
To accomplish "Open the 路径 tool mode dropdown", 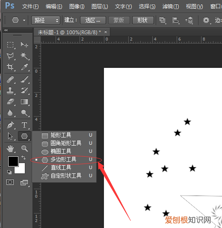I will (x=46, y=20).
